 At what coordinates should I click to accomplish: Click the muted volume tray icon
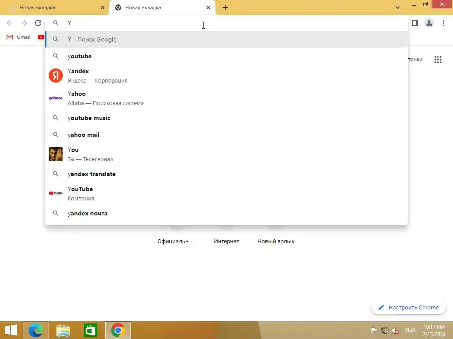click(x=395, y=330)
